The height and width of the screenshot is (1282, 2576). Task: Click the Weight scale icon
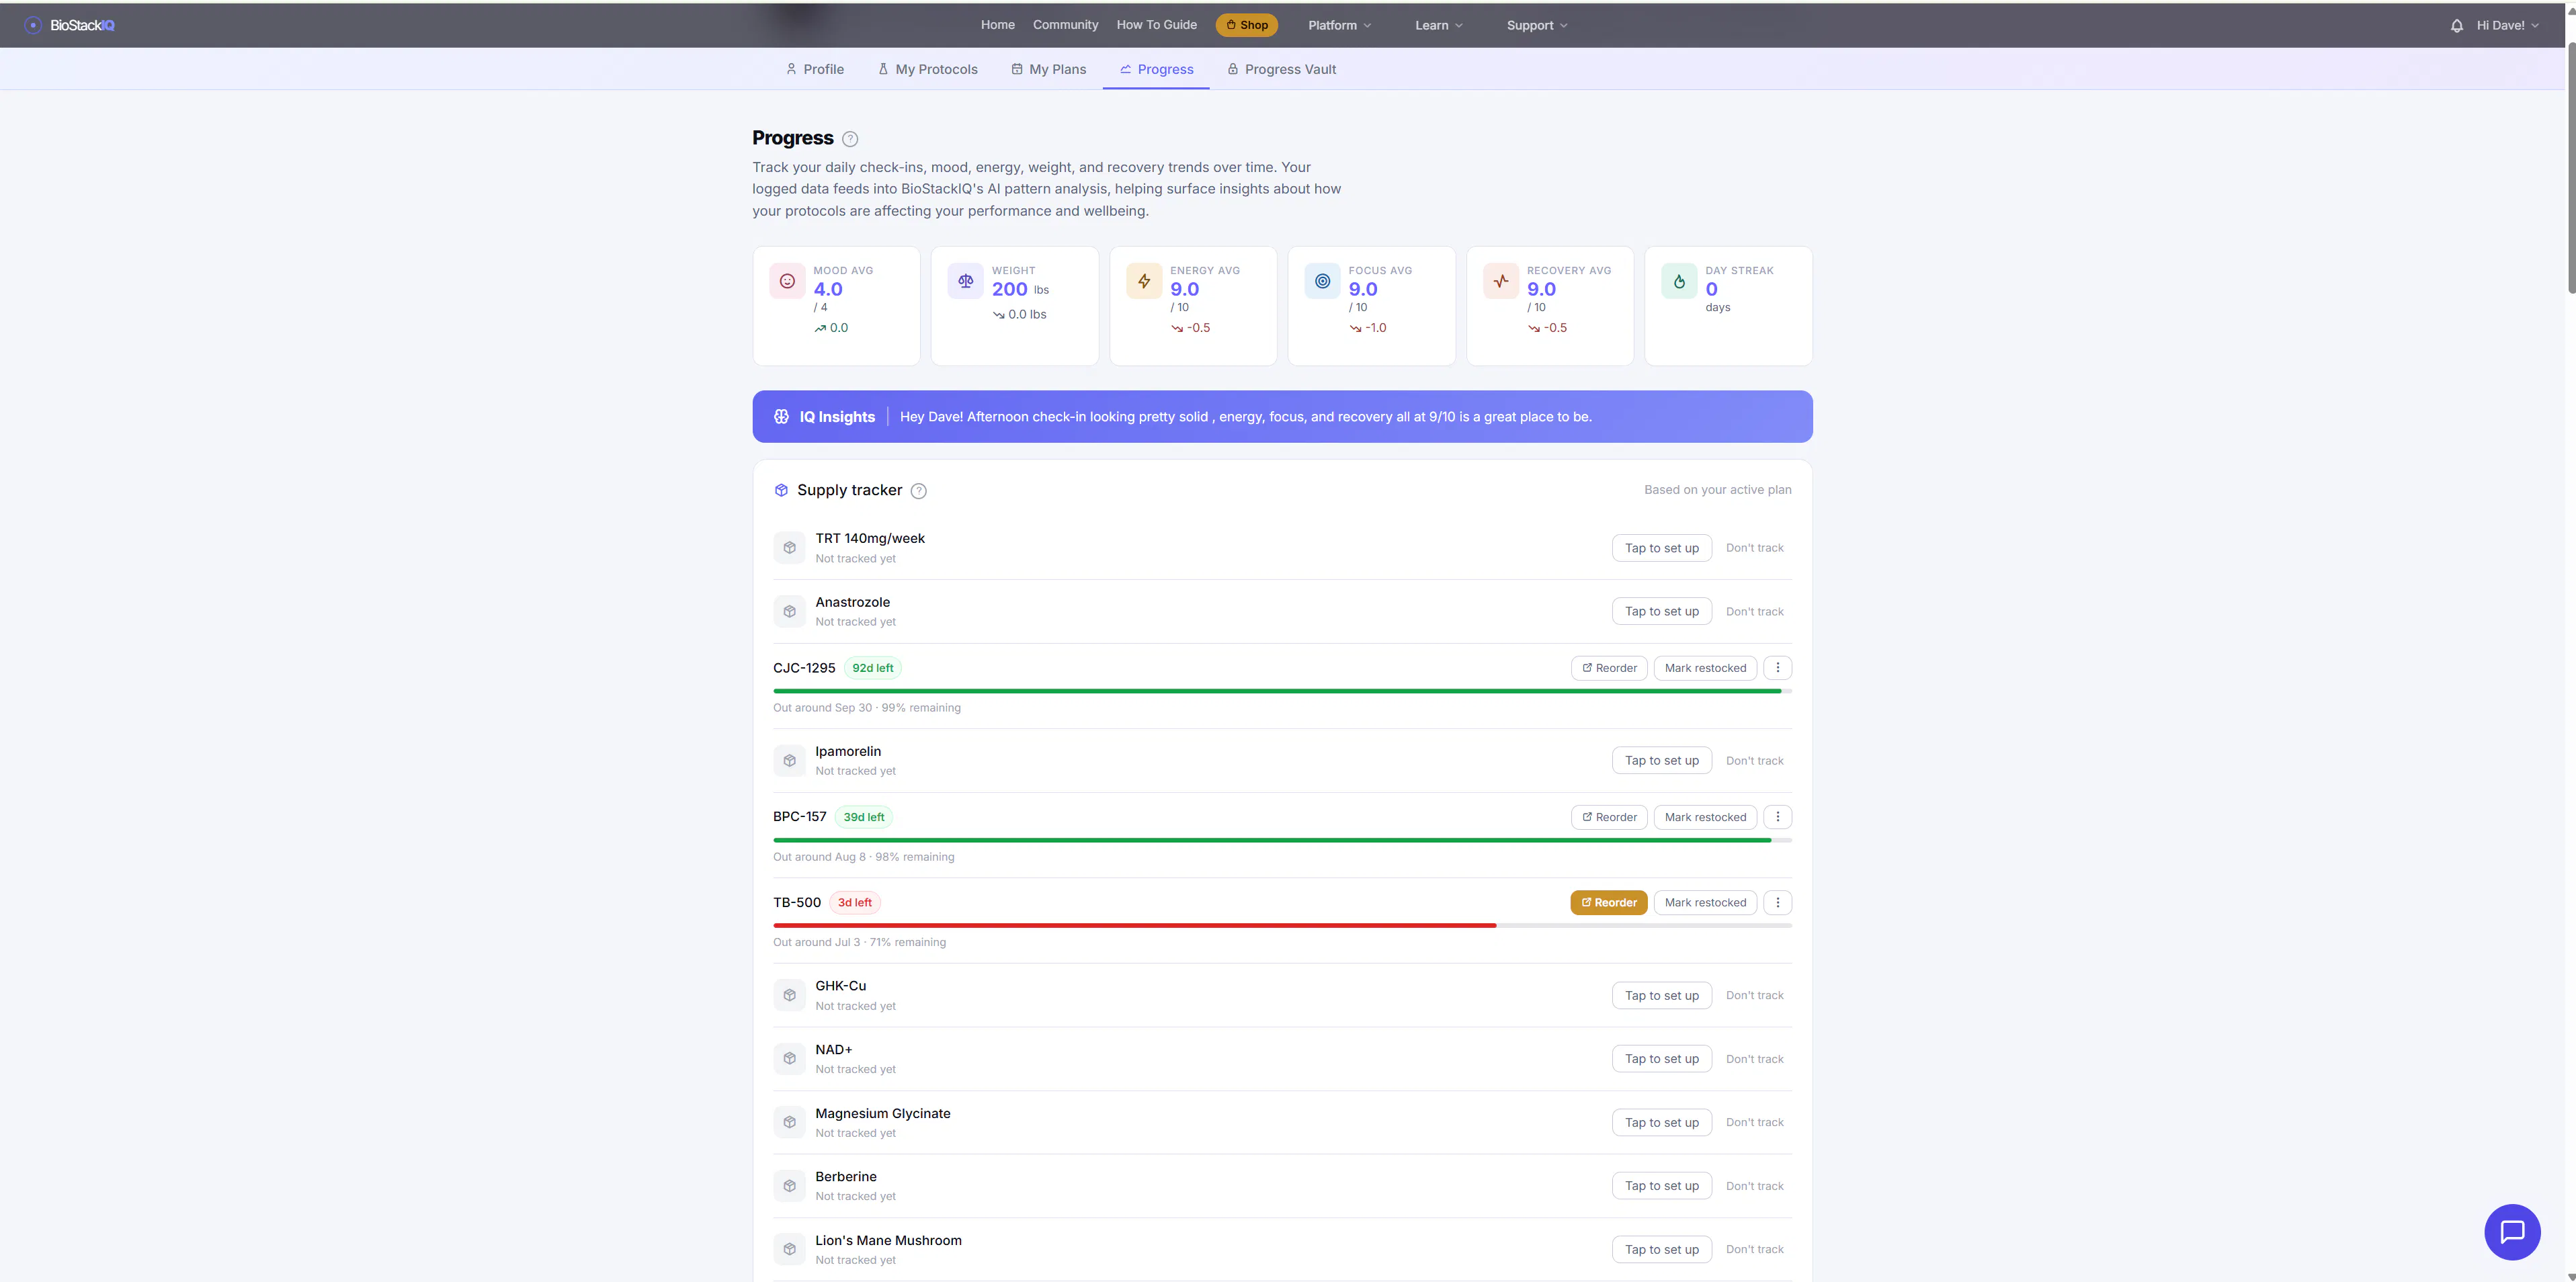tap(965, 281)
